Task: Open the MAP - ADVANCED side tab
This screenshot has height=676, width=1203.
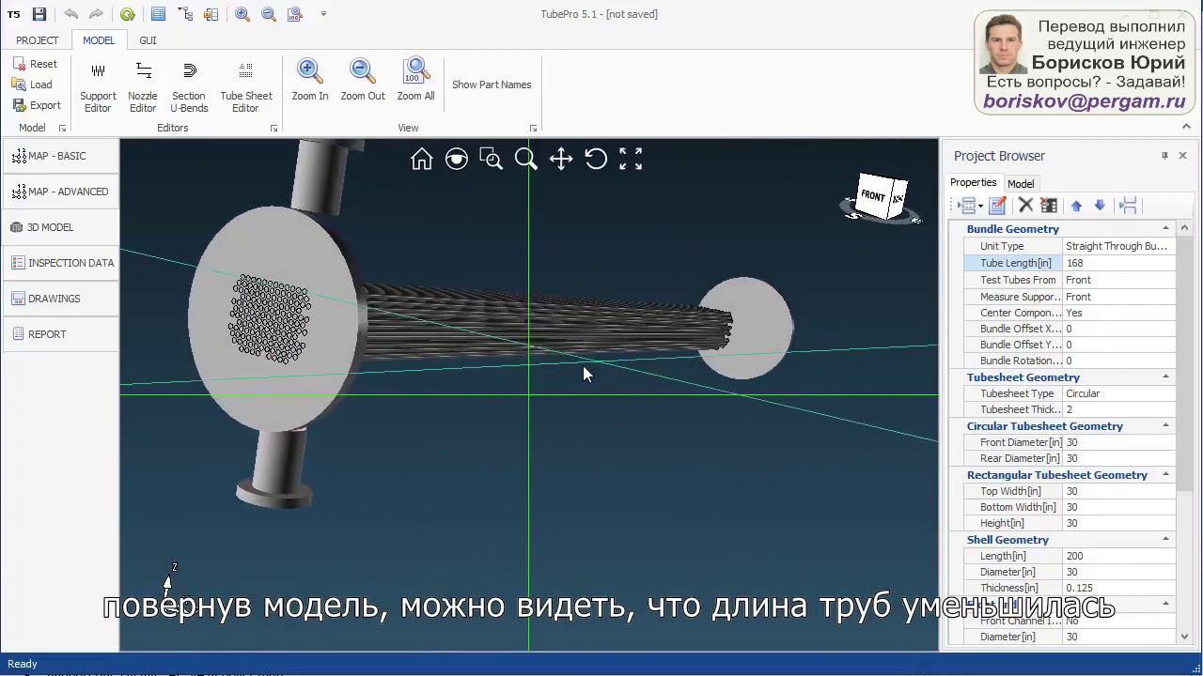Action: [60, 192]
